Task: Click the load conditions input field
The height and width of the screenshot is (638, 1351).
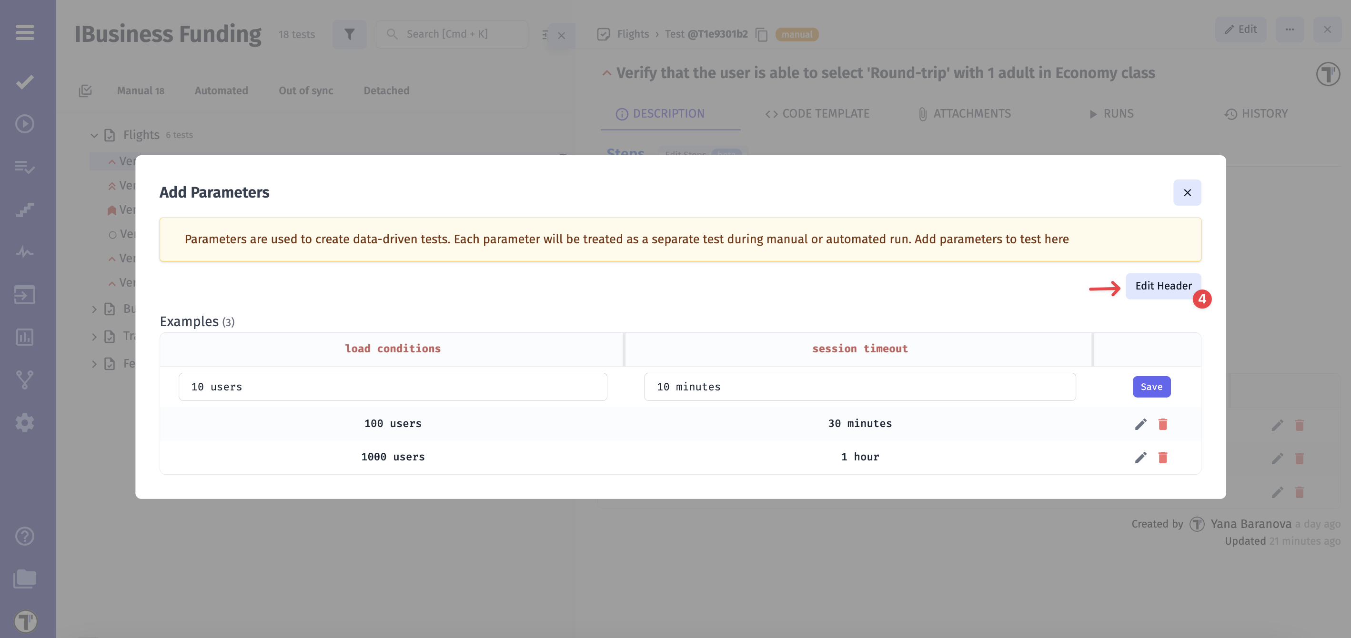Action: pyautogui.click(x=392, y=387)
